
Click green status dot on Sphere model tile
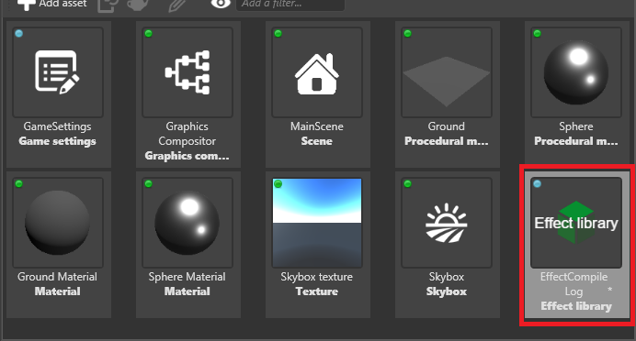pyautogui.click(x=537, y=34)
